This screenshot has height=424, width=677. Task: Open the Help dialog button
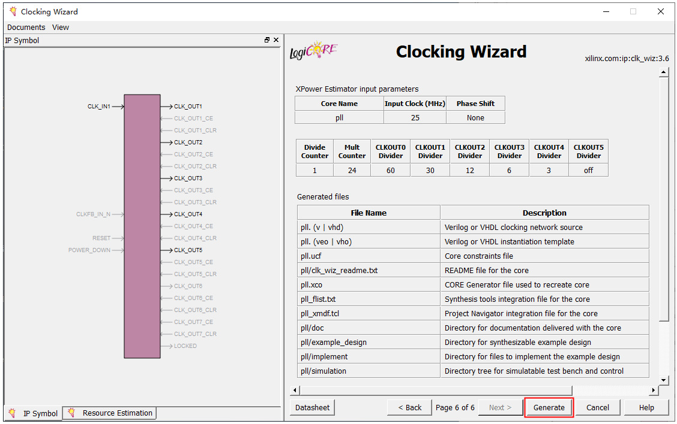[x=646, y=407]
